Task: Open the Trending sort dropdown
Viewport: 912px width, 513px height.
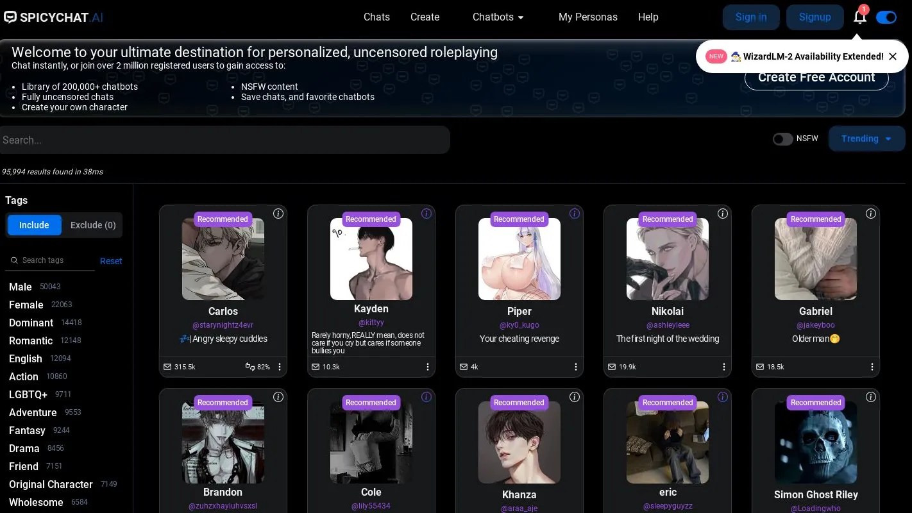Action: click(x=866, y=139)
